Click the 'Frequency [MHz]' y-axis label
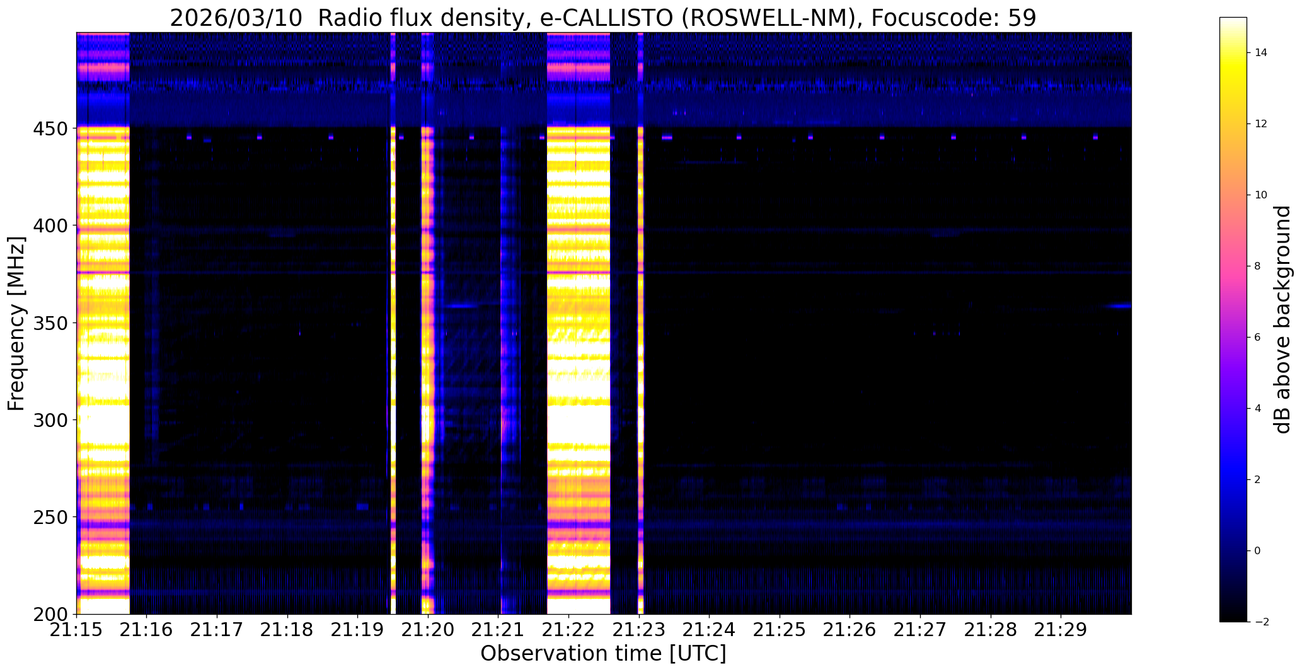This screenshot has width=1302, height=672. pyautogui.click(x=16, y=324)
